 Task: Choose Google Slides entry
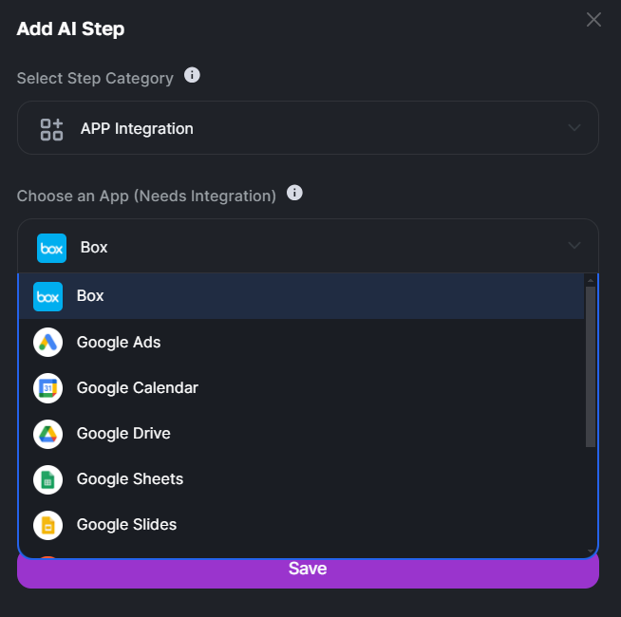[301, 525]
